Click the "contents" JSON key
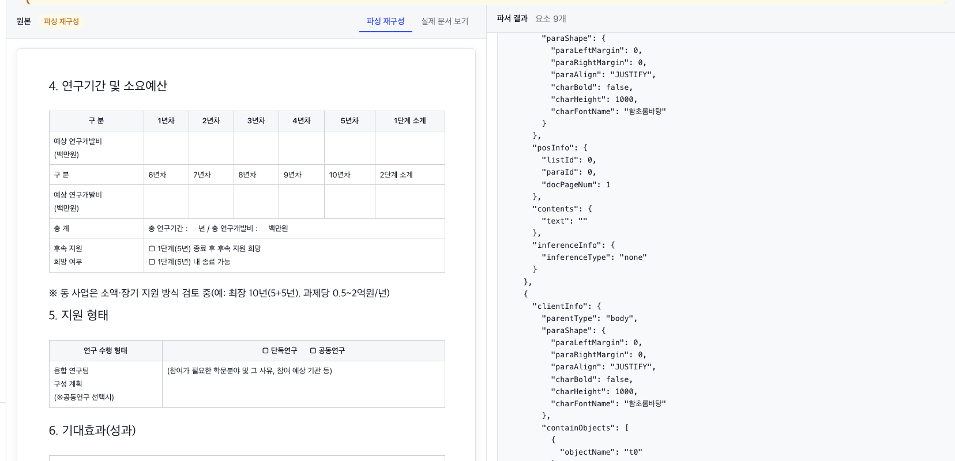Viewport: 955px width, 461px height. (554, 209)
